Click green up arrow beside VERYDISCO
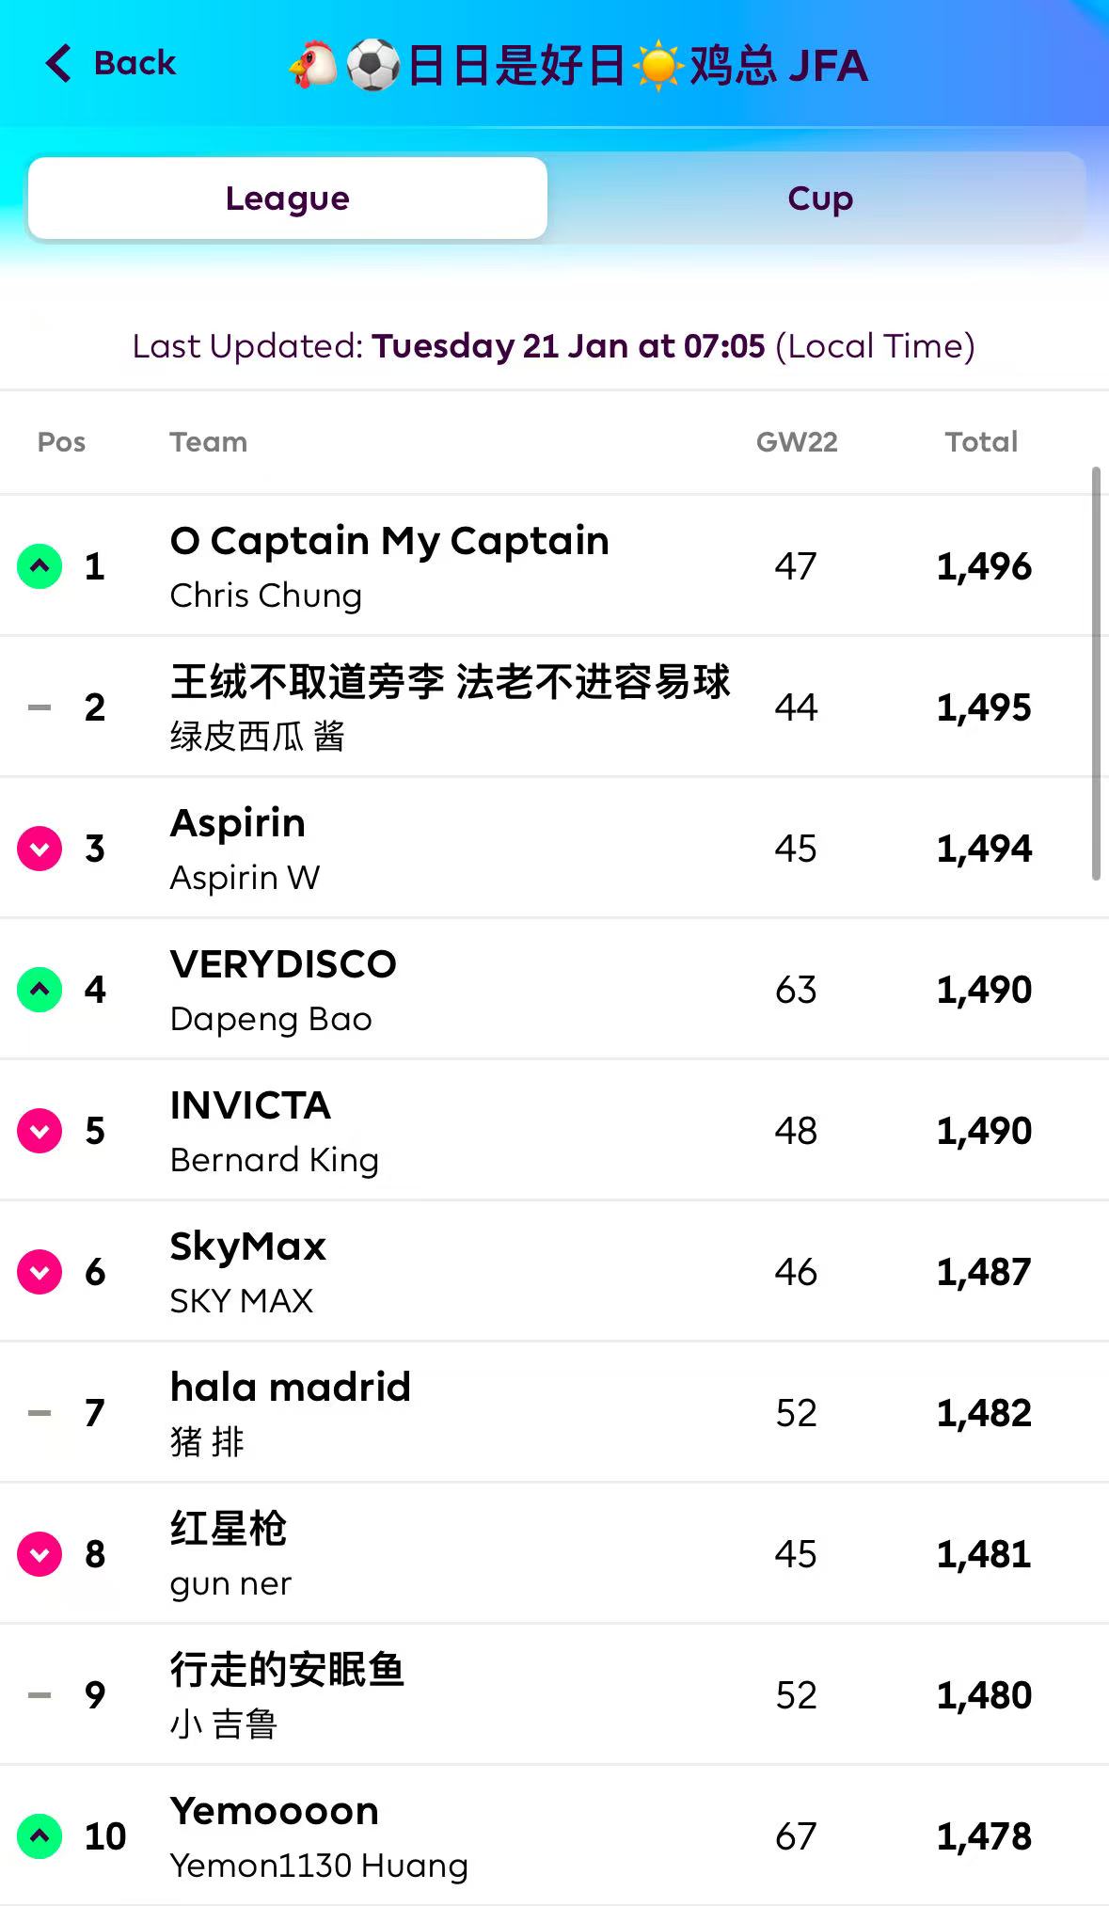Viewport: 1109px width, 1906px height. tap(40, 990)
